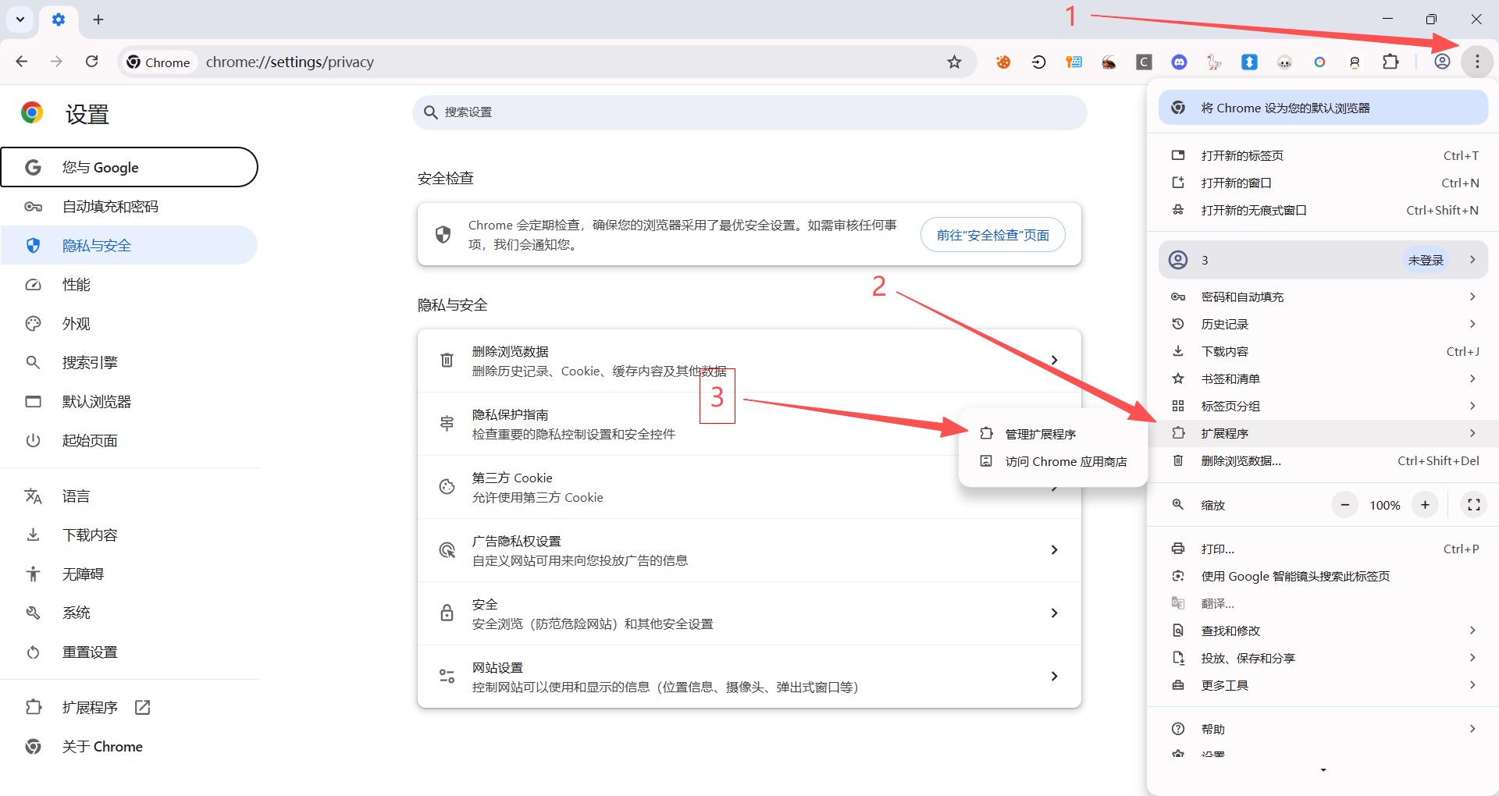This screenshot has height=796, width=1499.
Task: Expand the More tools submenu
Action: tap(1323, 685)
